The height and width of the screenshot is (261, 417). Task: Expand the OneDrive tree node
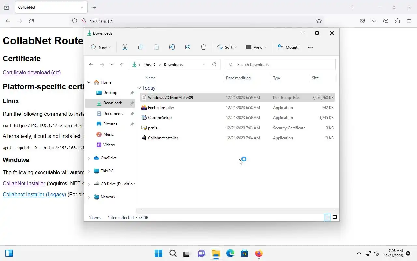(89, 158)
